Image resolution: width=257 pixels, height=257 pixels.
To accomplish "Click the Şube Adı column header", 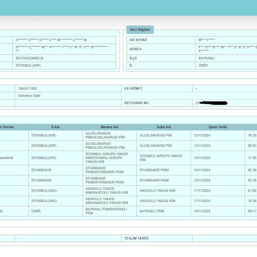I will pos(164,127).
